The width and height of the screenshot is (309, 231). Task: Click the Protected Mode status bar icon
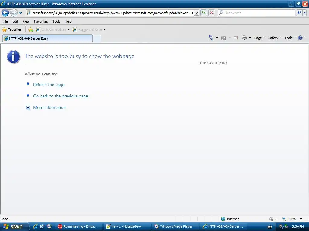tap(271, 219)
